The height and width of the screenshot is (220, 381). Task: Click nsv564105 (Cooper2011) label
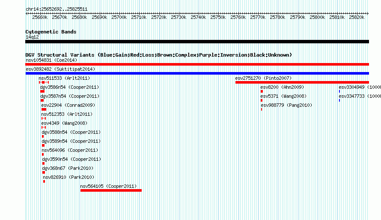108,186
